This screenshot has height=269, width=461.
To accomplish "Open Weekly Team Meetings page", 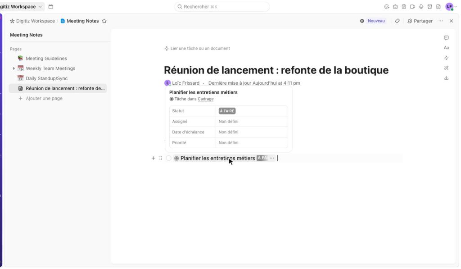I will 50,68.
